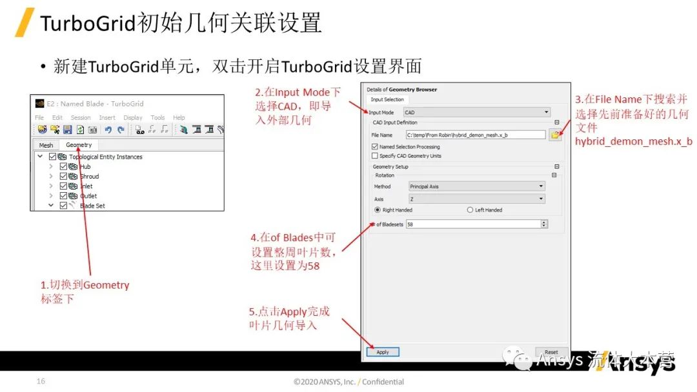Viewport: 697px width, 392px height.
Task: Collapse the Geometry Setup section
Action: click(556, 166)
